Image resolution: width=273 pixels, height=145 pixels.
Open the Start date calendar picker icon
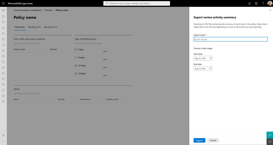coord(210,58)
